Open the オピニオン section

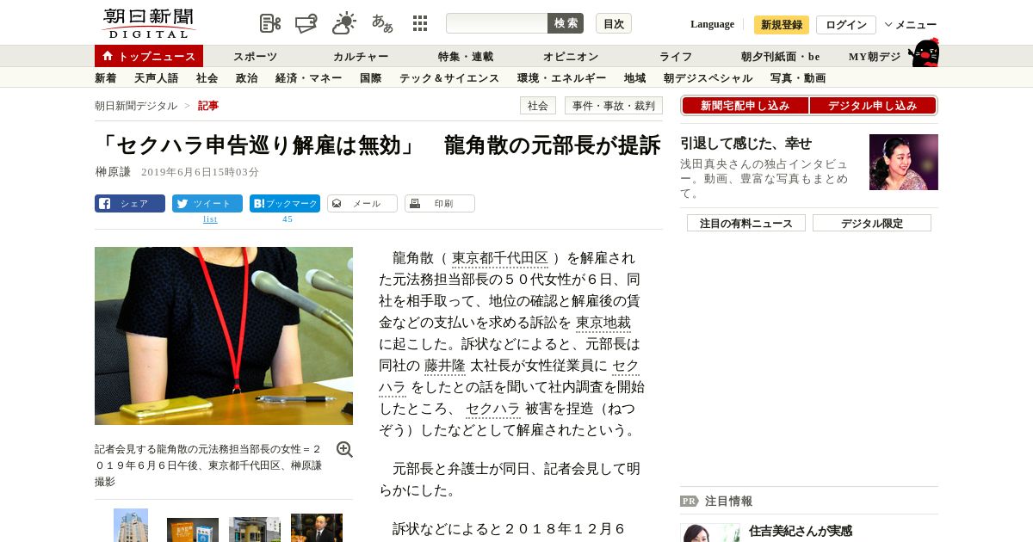pyautogui.click(x=571, y=57)
